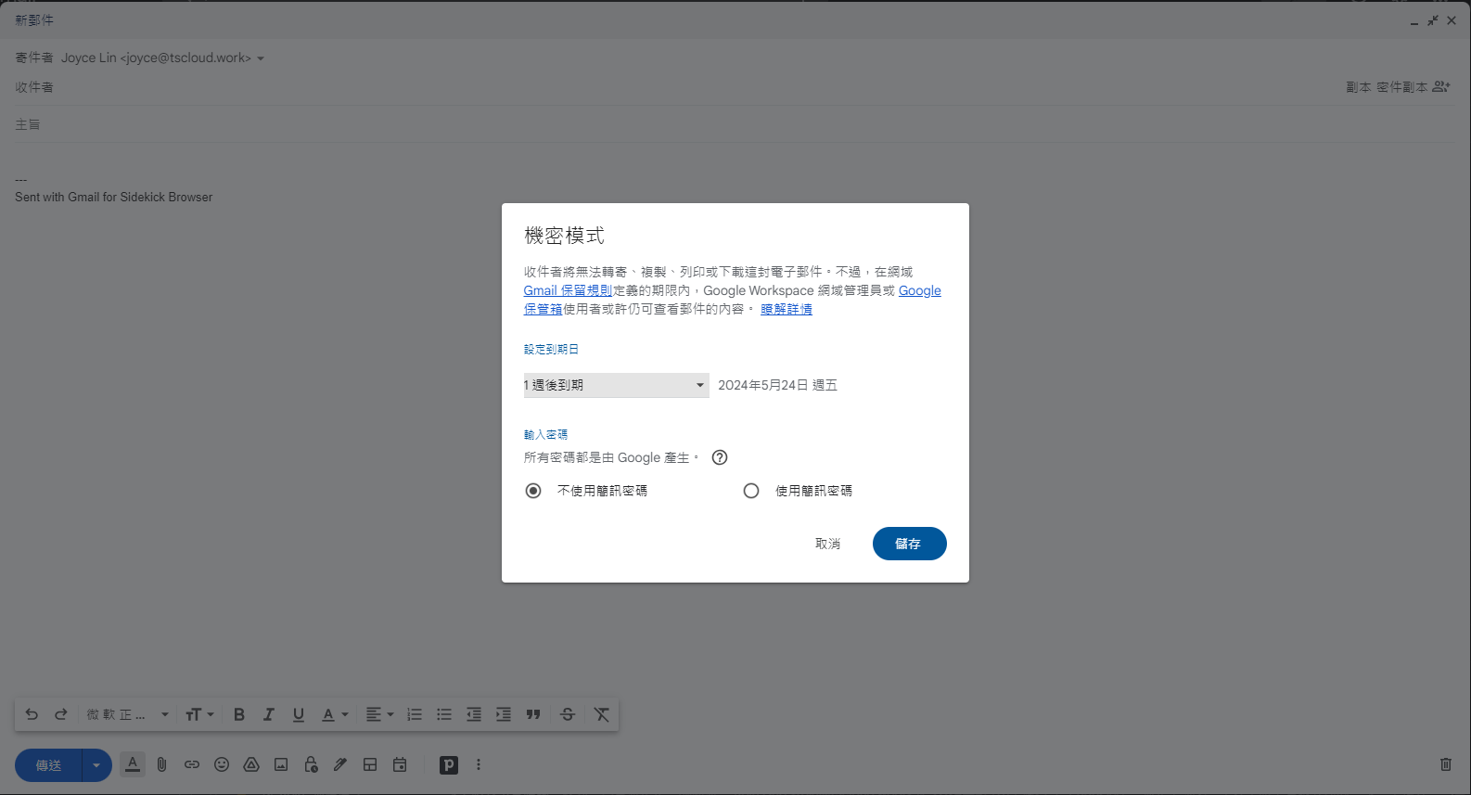
Task: Increase the indent
Action: click(504, 714)
